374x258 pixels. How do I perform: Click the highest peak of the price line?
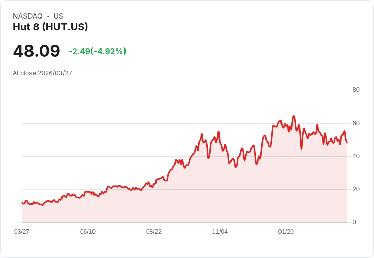click(x=294, y=116)
